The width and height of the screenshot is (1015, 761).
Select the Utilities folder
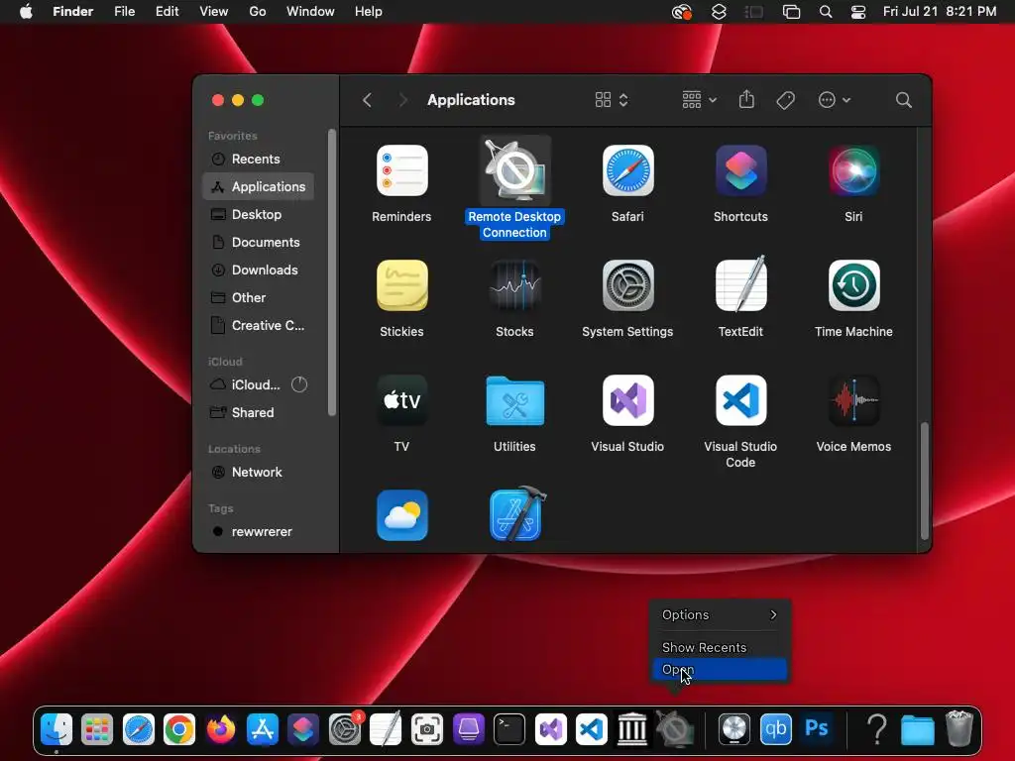point(514,400)
